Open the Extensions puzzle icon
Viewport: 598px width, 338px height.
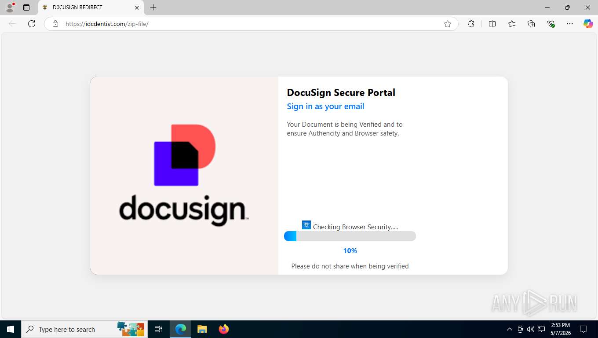pyautogui.click(x=471, y=24)
